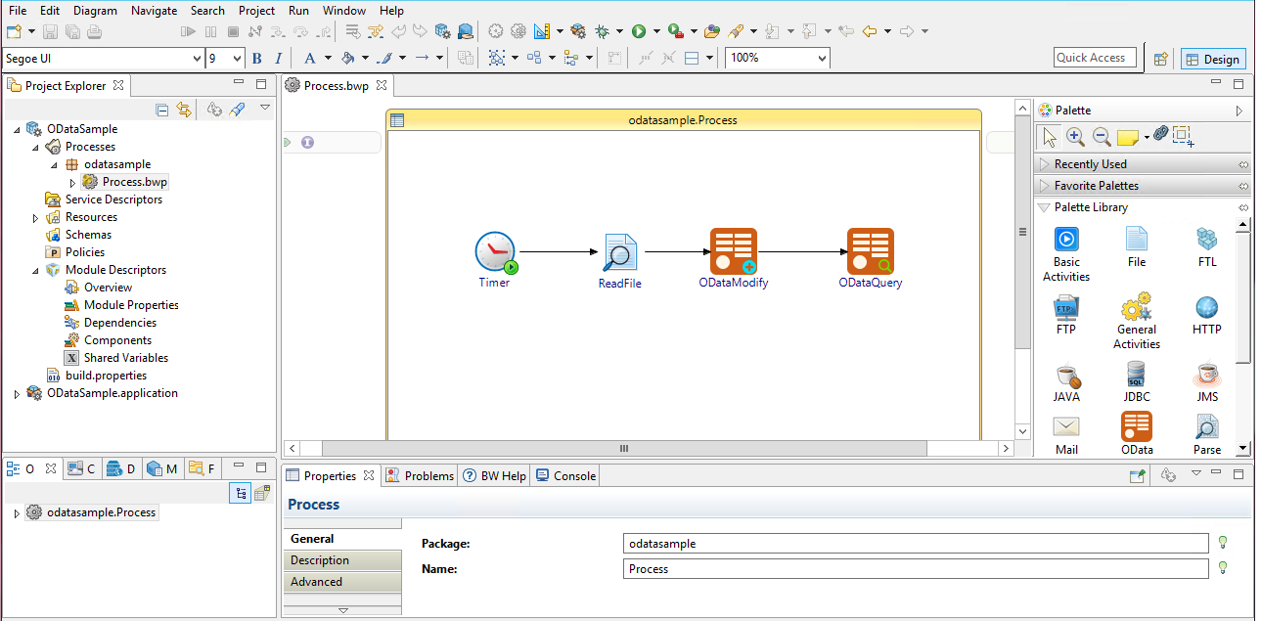Open the Advanced properties section
The width and height of the screenshot is (1261, 621).
pos(316,582)
